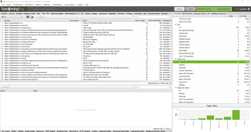Switch to tree view icon
Viewport: 251px width, 132px height.
pos(32,17)
